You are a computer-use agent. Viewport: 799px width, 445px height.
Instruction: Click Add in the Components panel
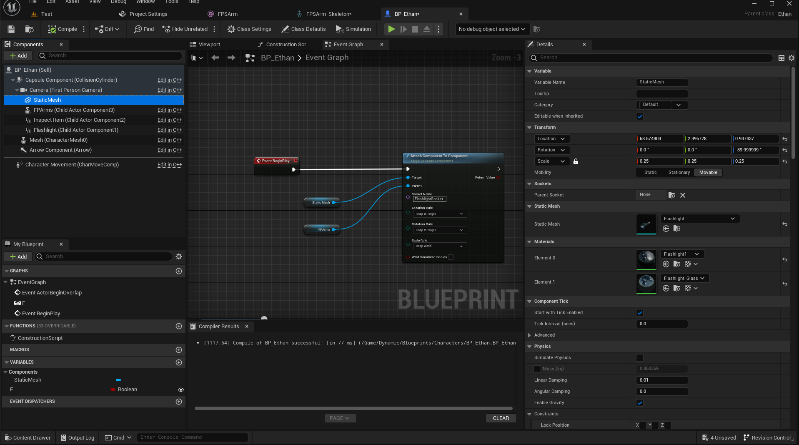(x=18, y=56)
